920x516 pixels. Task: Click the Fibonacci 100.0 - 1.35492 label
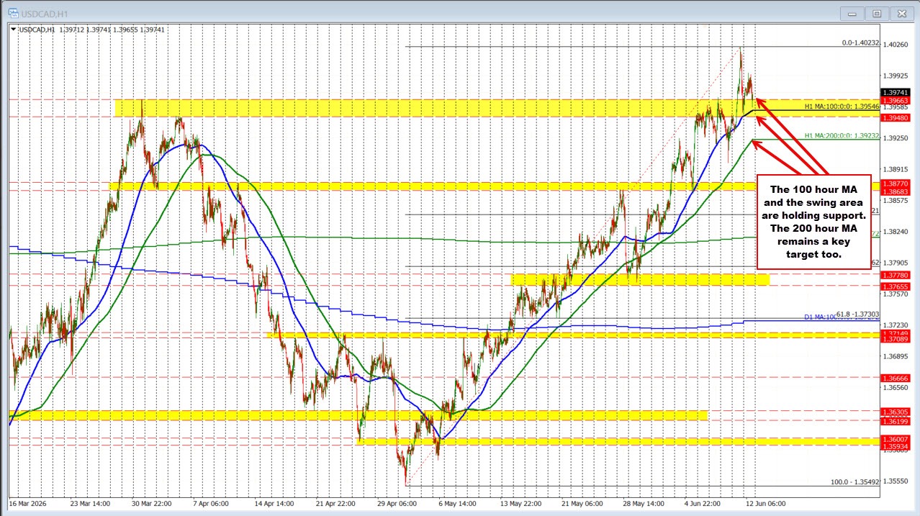pyautogui.click(x=855, y=482)
